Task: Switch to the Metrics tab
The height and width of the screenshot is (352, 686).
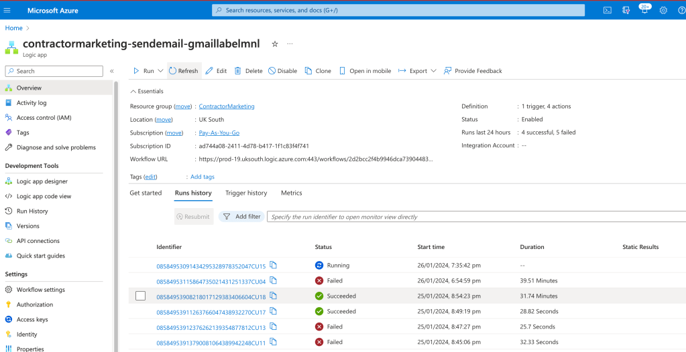Action: click(x=292, y=193)
